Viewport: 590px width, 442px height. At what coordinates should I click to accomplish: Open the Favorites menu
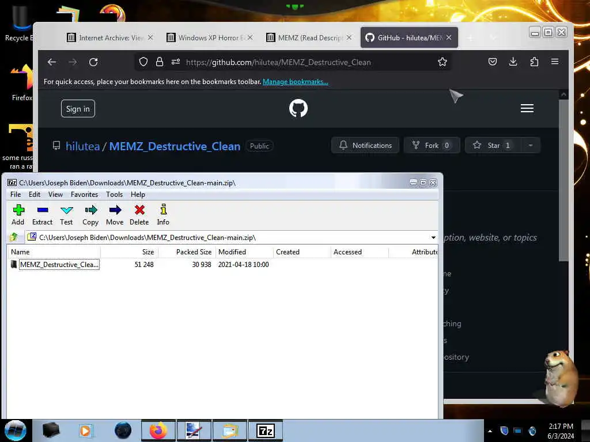point(84,195)
